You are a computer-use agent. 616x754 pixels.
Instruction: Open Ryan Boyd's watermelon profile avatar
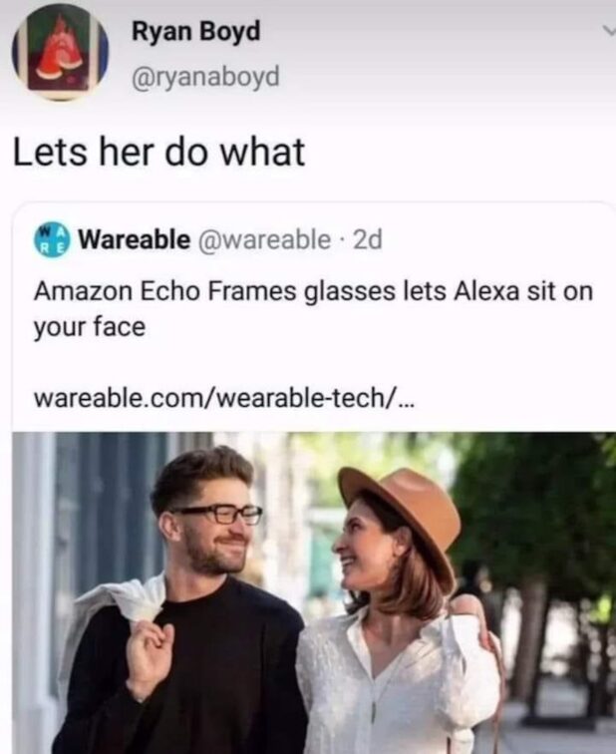[60, 53]
